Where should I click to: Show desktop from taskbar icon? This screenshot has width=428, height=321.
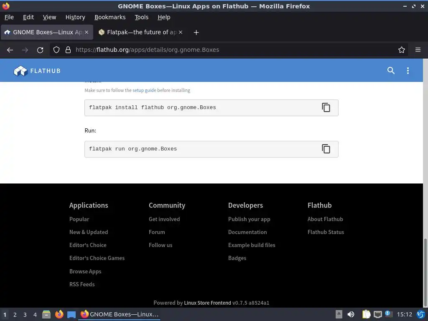coord(71,314)
